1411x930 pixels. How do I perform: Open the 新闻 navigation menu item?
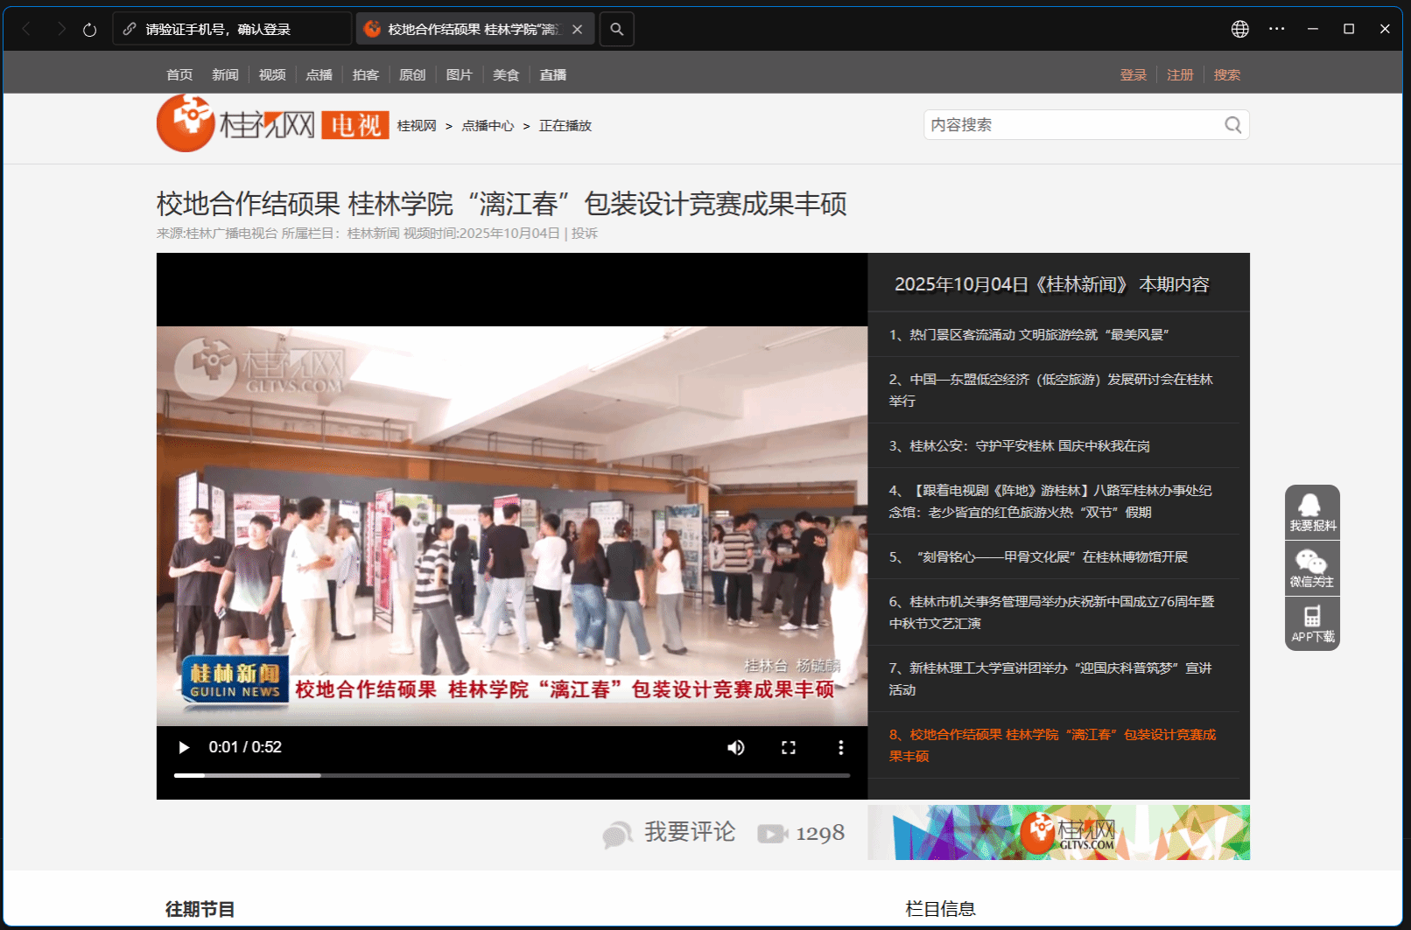[x=225, y=75]
